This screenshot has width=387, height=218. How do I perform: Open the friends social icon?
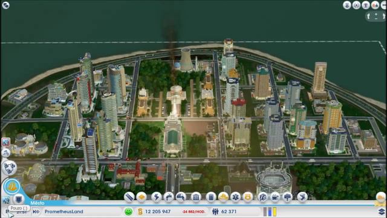point(375,5)
